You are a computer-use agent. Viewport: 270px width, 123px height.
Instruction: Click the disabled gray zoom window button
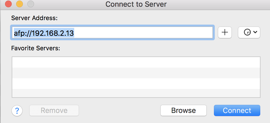pyautogui.click(x=31, y=4)
